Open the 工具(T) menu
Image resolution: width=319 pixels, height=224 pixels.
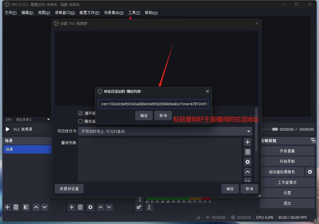click(134, 13)
